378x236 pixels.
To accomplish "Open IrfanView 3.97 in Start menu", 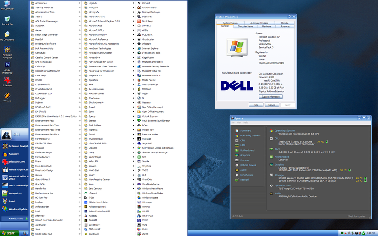I will tap(15, 162).
